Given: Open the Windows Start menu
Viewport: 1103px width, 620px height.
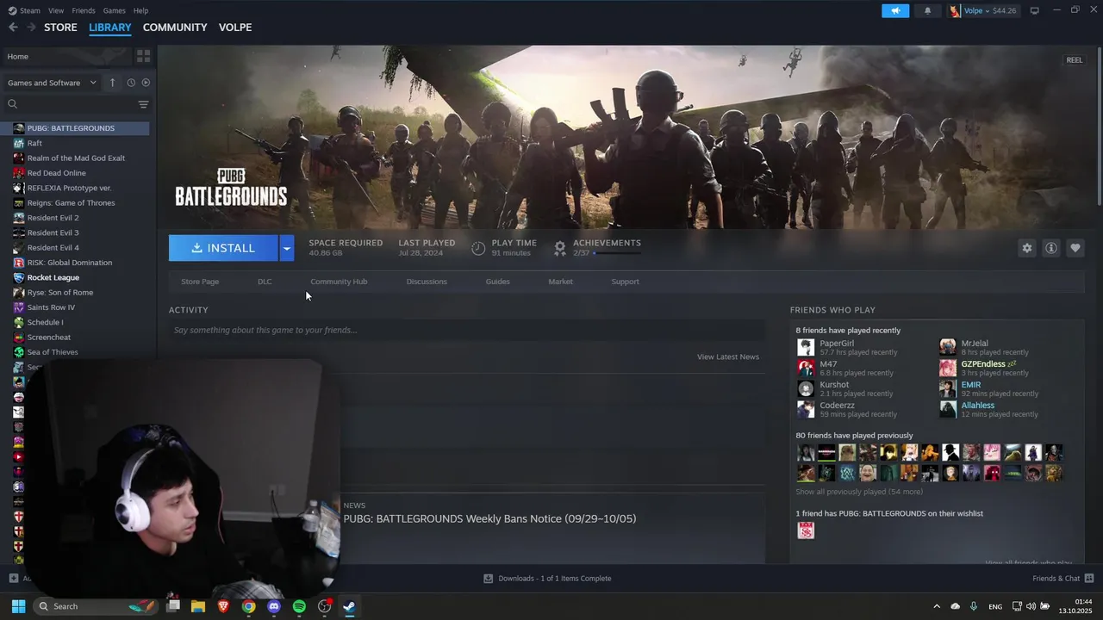Looking at the screenshot, I should [x=18, y=606].
